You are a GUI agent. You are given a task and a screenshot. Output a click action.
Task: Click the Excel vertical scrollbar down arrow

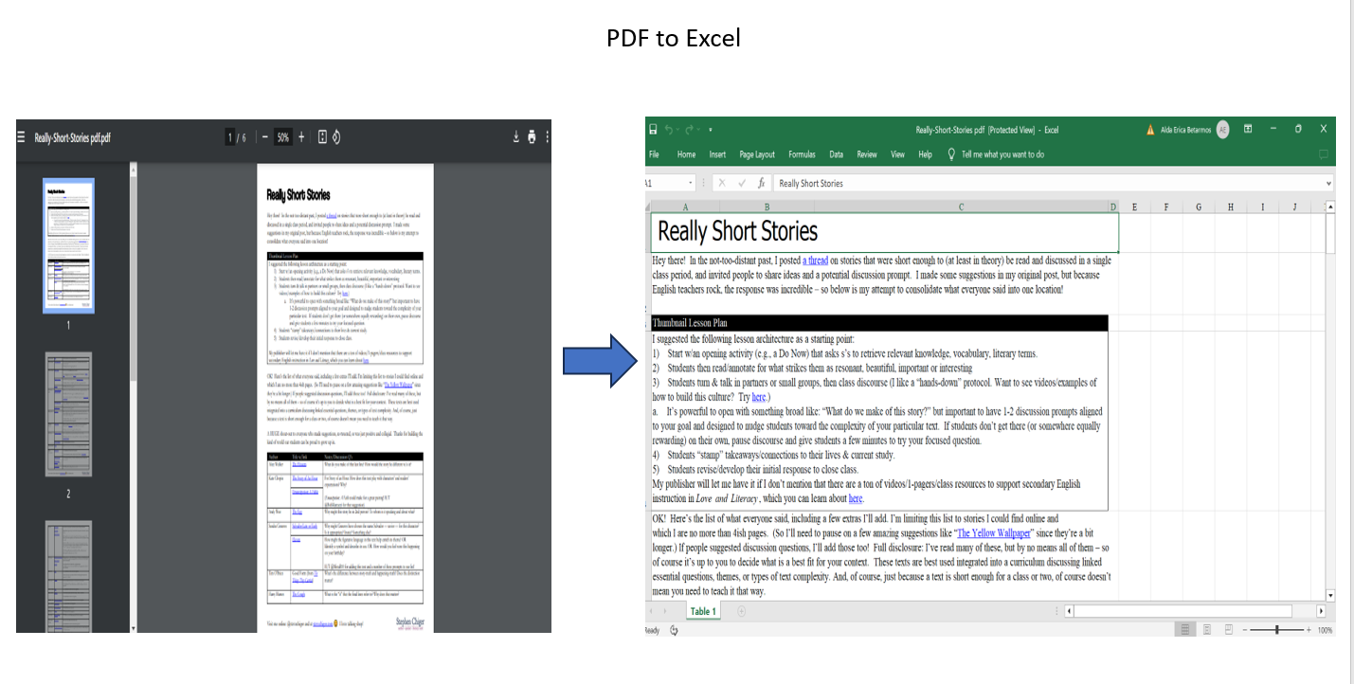tap(1330, 596)
